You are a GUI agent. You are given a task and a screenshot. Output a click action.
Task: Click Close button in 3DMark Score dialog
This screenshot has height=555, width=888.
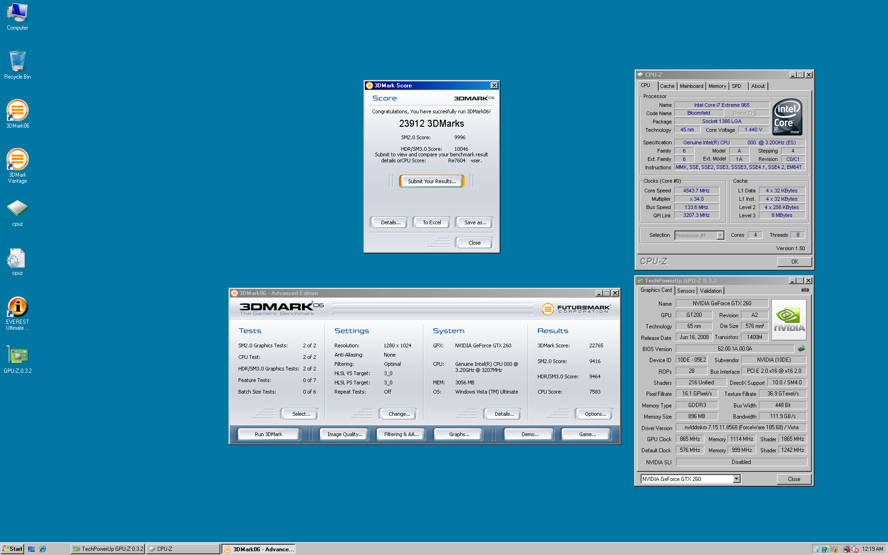475,243
